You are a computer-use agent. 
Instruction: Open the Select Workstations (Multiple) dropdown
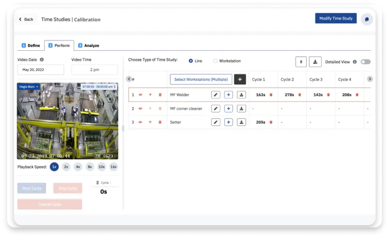(201, 79)
